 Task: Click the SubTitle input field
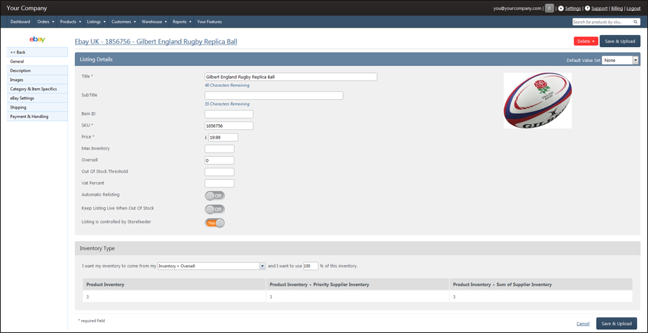[x=274, y=95]
